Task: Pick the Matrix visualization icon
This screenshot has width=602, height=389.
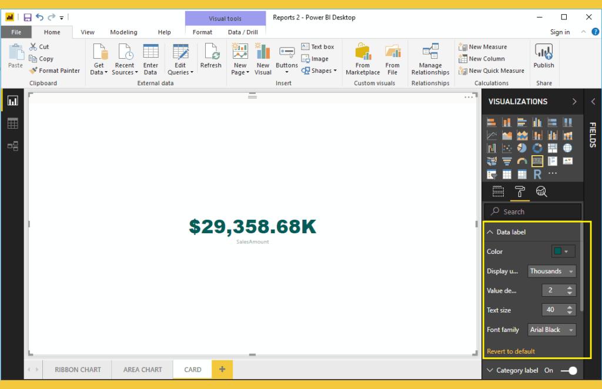Action: pyautogui.click(x=522, y=175)
